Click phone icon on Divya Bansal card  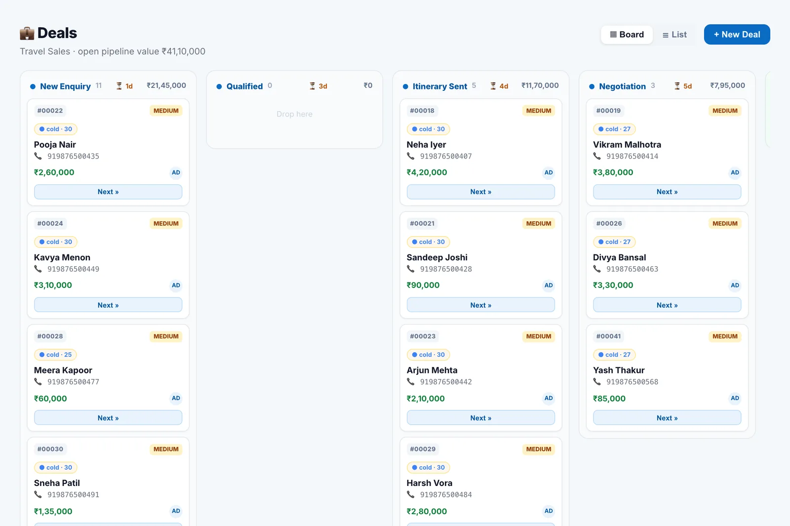pyautogui.click(x=597, y=269)
